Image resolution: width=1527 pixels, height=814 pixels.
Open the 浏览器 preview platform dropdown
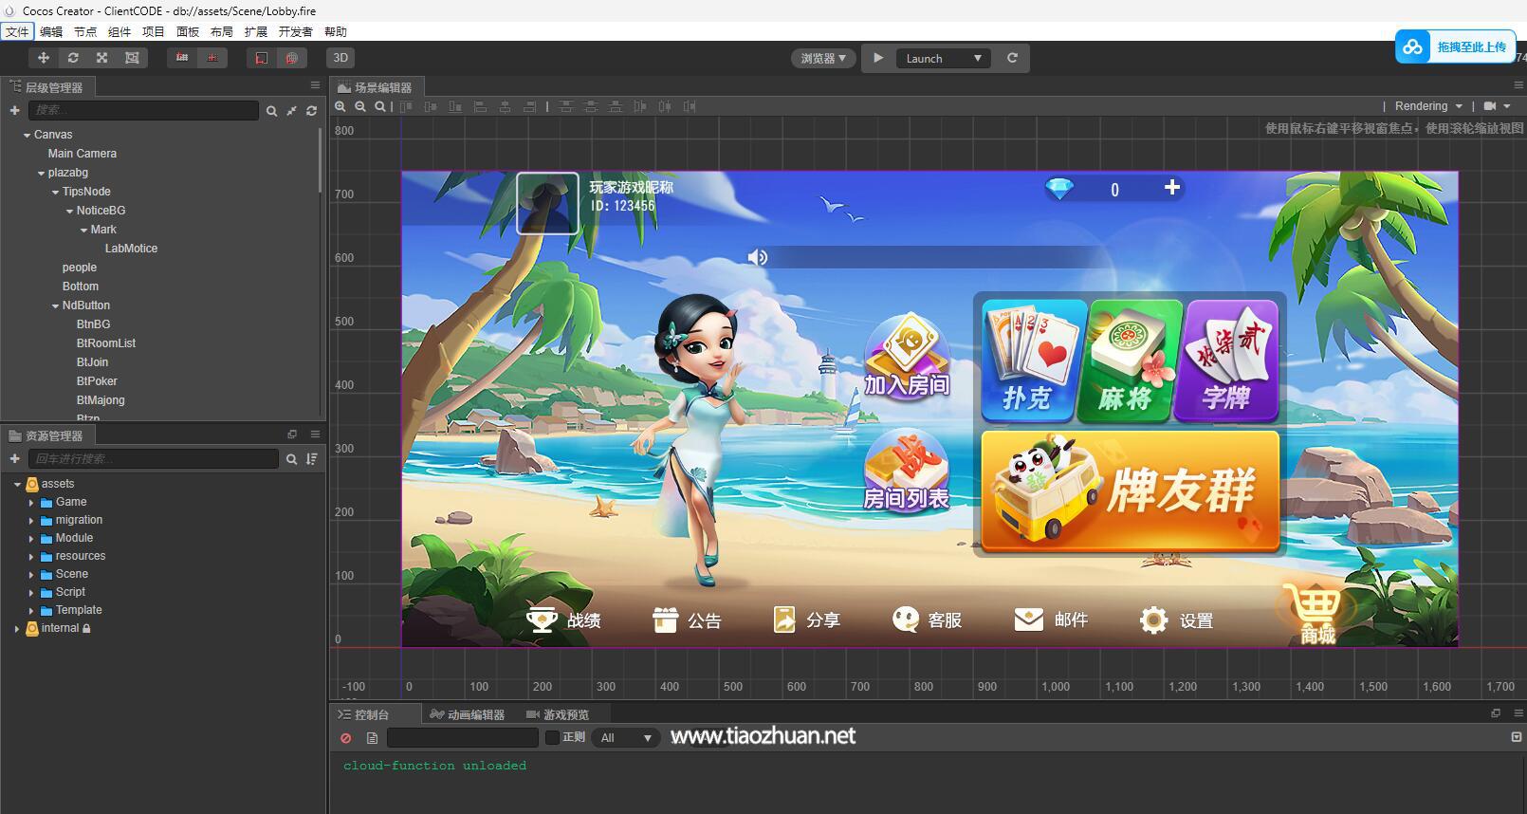pyautogui.click(x=822, y=58)
